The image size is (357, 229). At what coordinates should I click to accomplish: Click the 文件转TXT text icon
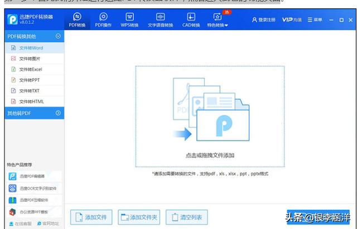point(13,91)
